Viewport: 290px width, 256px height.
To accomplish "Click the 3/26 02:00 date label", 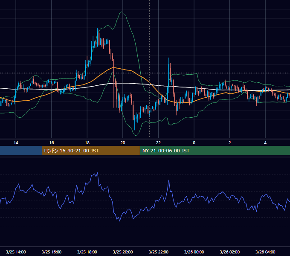I will [230, 252].
